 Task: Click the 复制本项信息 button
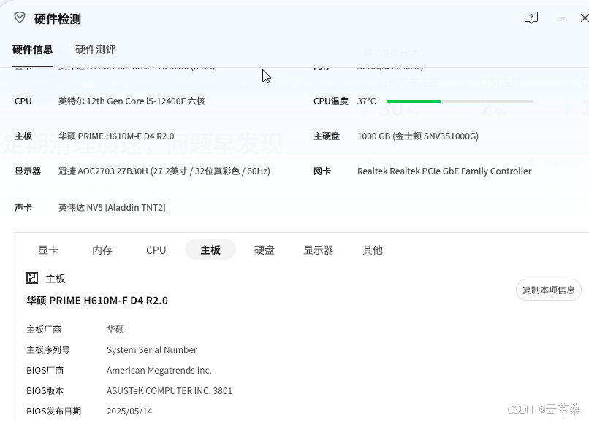[548, 290]
